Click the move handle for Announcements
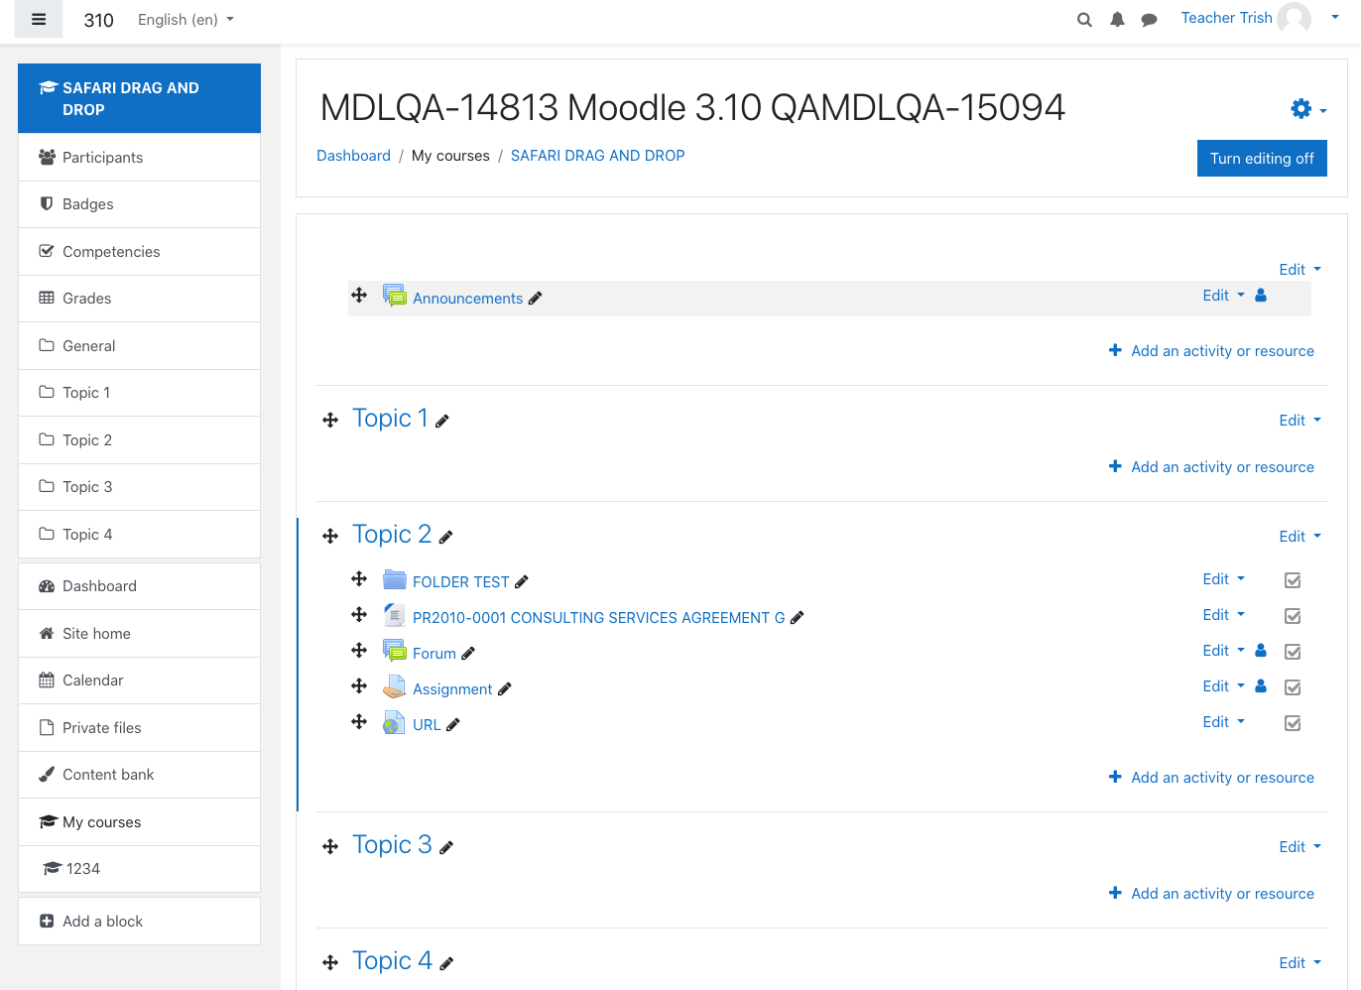This screenshot has height=990, width=1361. click(x=359, y=296)
